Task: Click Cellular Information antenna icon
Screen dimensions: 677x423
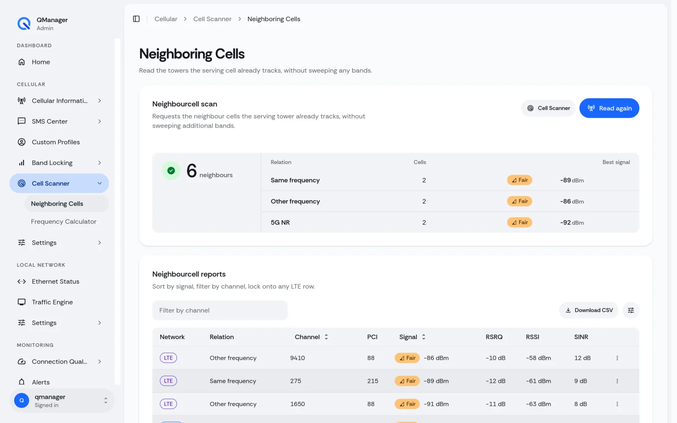Action: coord(22,101)
